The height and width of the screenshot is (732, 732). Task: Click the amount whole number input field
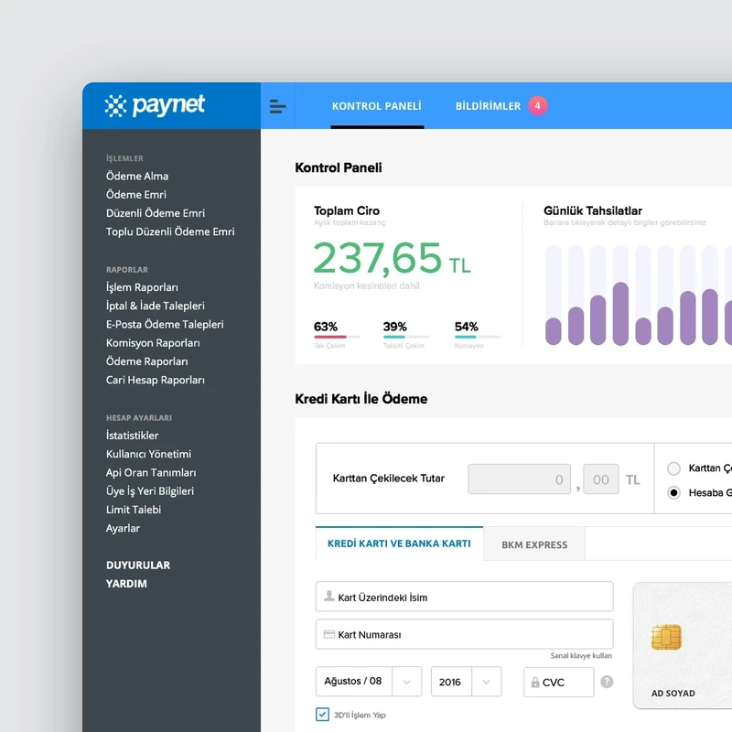point(519,479)
